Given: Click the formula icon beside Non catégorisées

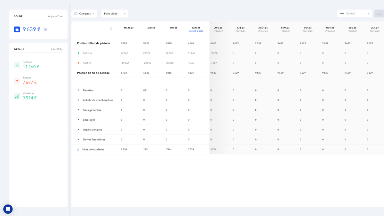Looking at the screenshot, I should [78, 149].
